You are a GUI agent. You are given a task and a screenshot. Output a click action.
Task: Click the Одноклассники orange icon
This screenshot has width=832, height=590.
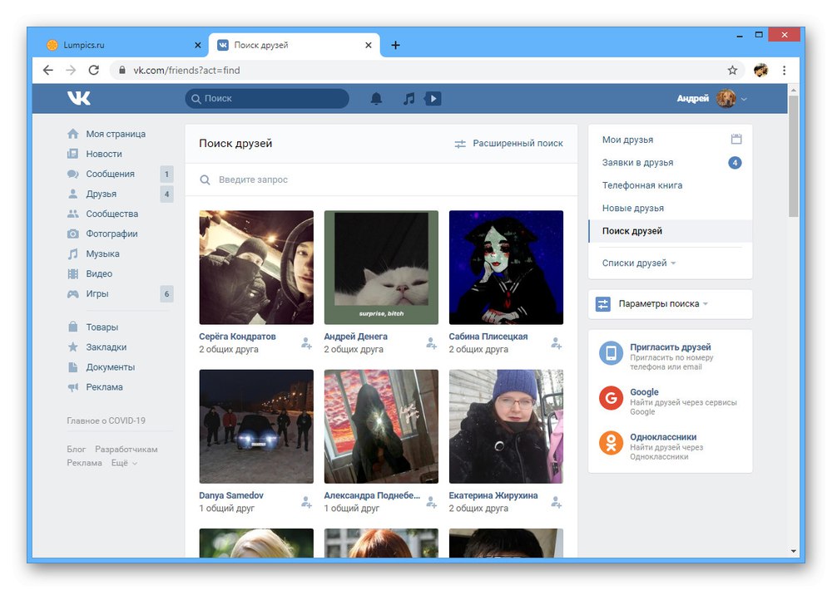pyautogui.click(x=611, y=443)
